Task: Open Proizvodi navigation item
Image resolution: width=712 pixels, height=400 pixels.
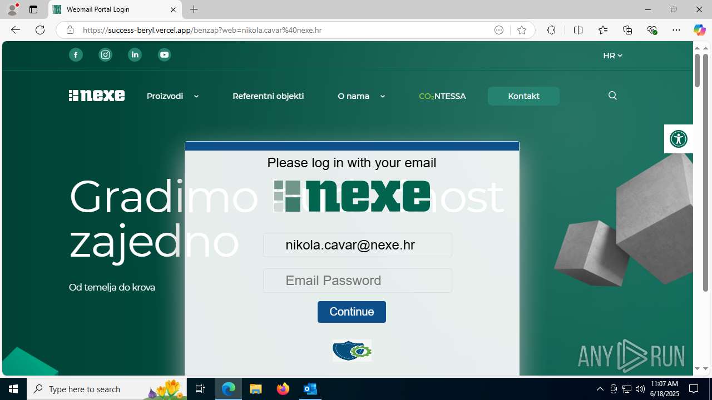Action: coord(165,96)
